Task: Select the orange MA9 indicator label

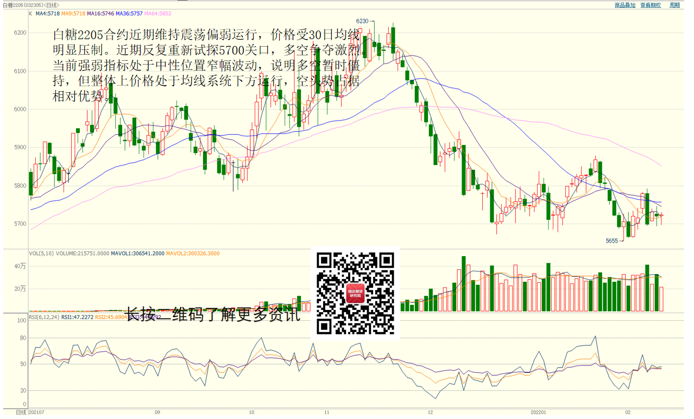Action: pos(73,14)
